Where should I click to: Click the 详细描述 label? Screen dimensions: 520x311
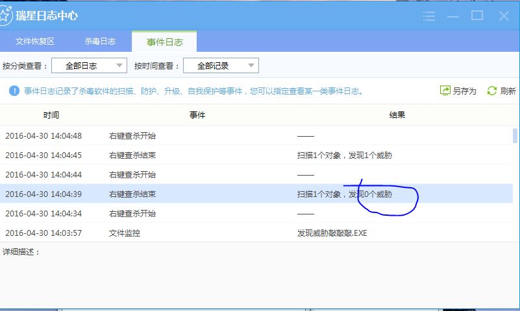[x=21, y=252]
